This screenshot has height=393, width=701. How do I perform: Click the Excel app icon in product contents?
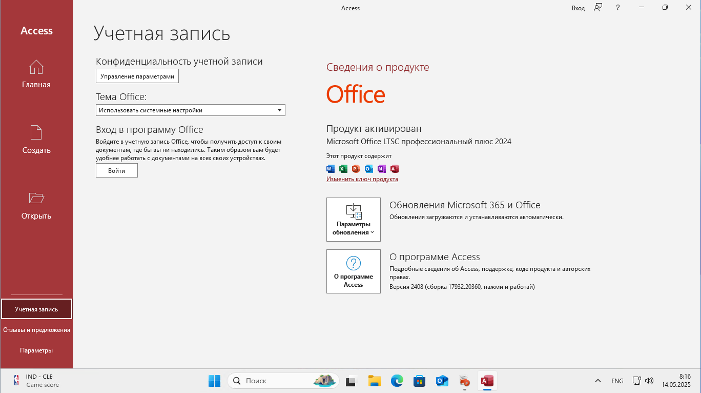click(x=343, y=169)
